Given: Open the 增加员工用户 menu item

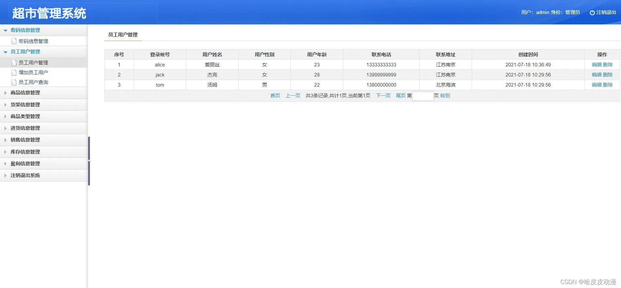Looking at the screenshot, I should tap(33, 72).
